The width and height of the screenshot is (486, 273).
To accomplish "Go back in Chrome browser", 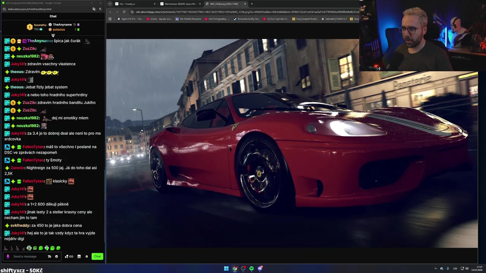I will coord(110,12).
